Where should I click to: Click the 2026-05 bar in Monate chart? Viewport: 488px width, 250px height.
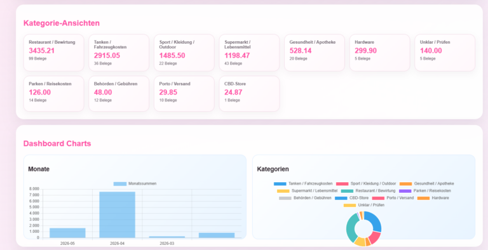click(x=67, y=233)
